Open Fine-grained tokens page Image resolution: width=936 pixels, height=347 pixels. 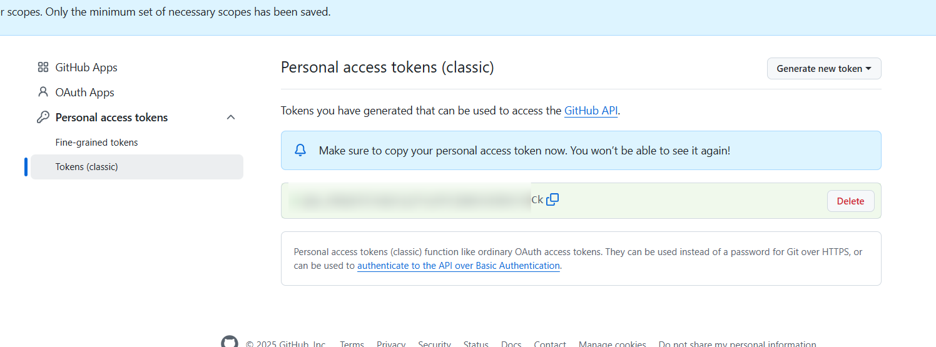pos(96,143)
